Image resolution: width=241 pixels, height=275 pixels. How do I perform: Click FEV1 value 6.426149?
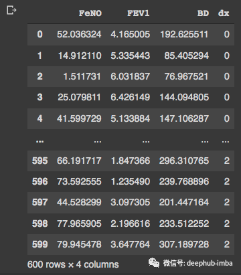point(130,97)
